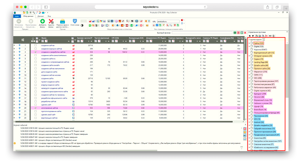Click the red Удалить фразы cross icon
Viewport: 302px width, 166px height.
point(51,21)
